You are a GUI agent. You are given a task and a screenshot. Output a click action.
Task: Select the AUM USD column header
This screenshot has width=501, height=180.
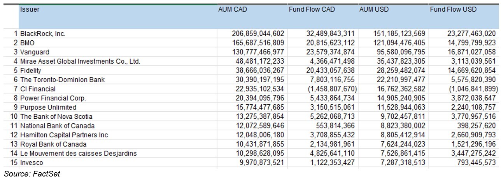tap(393, 17)
